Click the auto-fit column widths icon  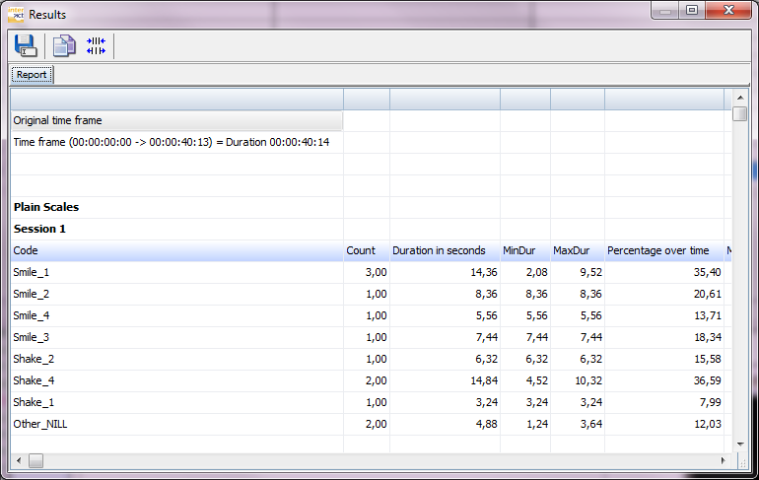point(96,45)
